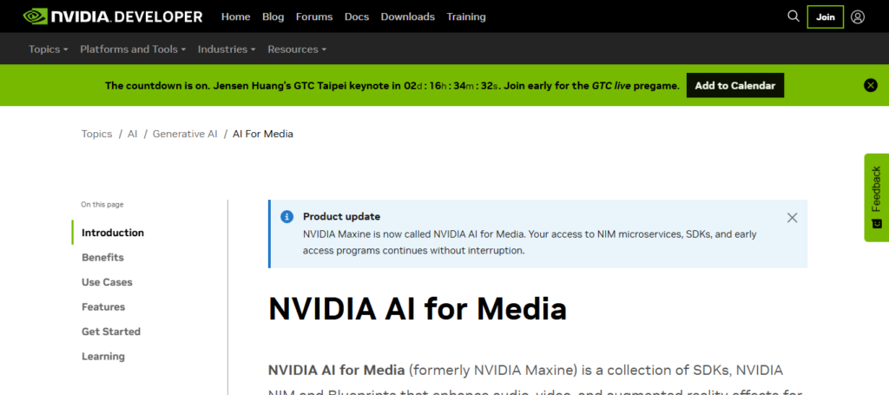The image size is (889, 395).
Task: Open the Training link
Action: pyautogui.click(x=466, y=17)
